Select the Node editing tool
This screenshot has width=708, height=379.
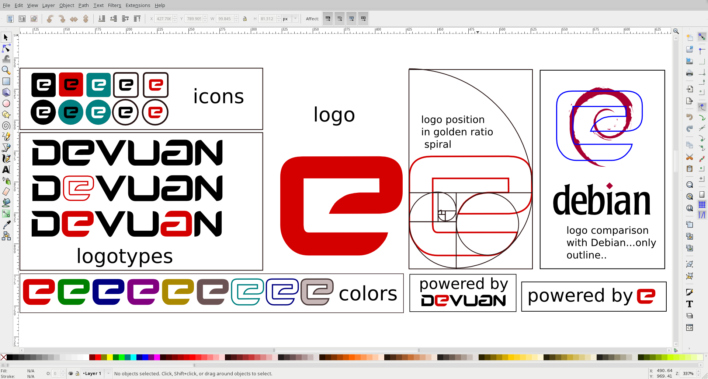click(x=6, y=48)
